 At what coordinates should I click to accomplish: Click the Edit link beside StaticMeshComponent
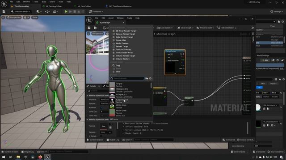[x=282, y=68]
